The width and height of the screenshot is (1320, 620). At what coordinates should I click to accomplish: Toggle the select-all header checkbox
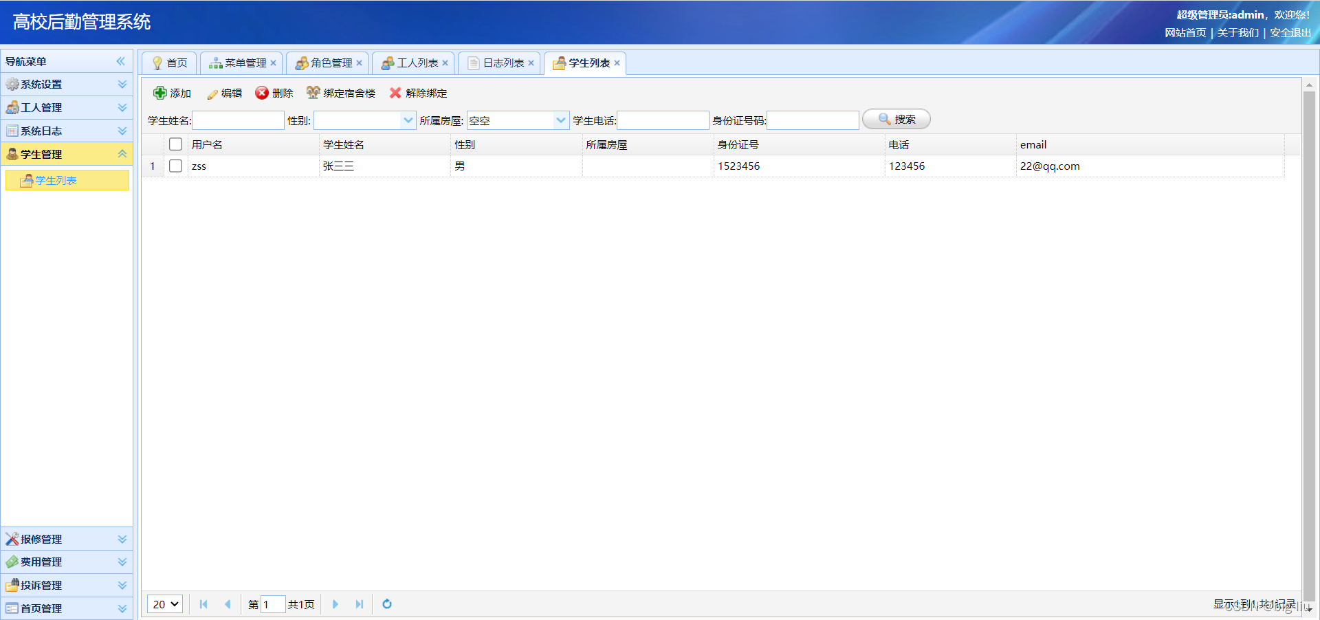175,144
